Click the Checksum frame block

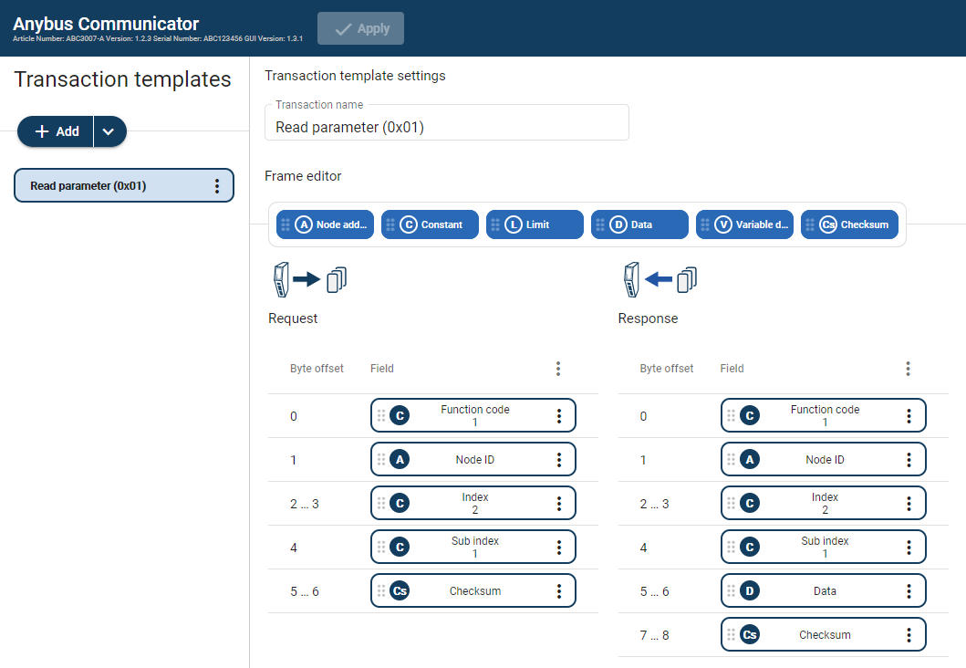pos(849,224)
